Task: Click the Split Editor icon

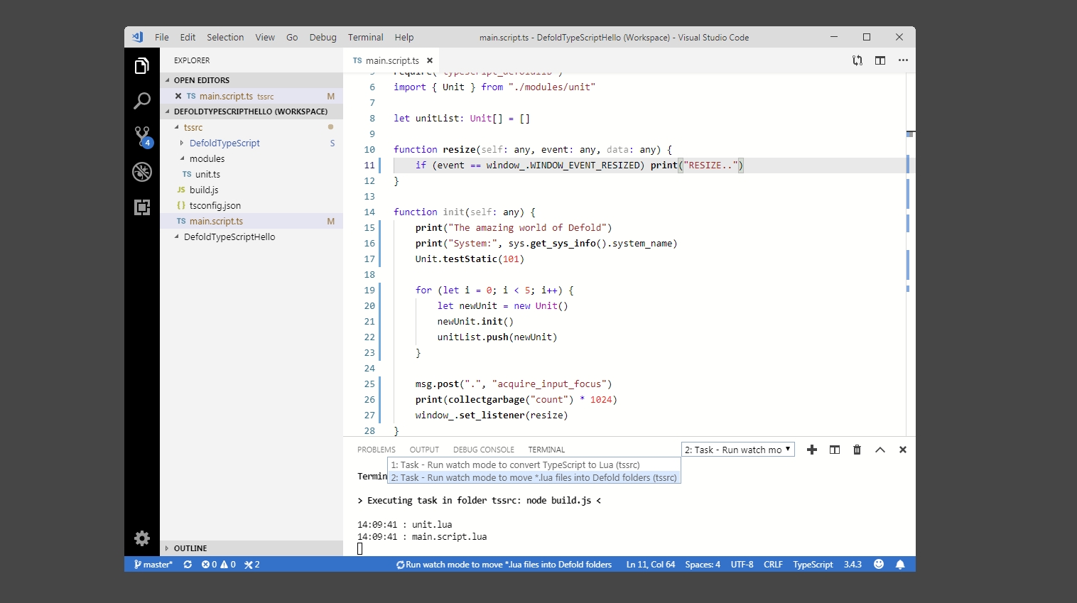Action: click(880, 60)
